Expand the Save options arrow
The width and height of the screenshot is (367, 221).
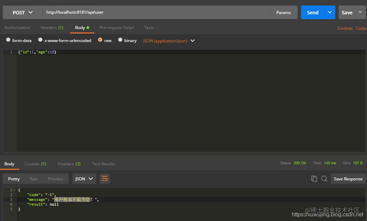361,12
